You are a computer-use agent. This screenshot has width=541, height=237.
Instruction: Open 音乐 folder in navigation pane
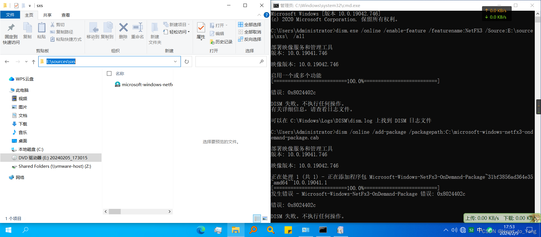click(x=20, y=133)
